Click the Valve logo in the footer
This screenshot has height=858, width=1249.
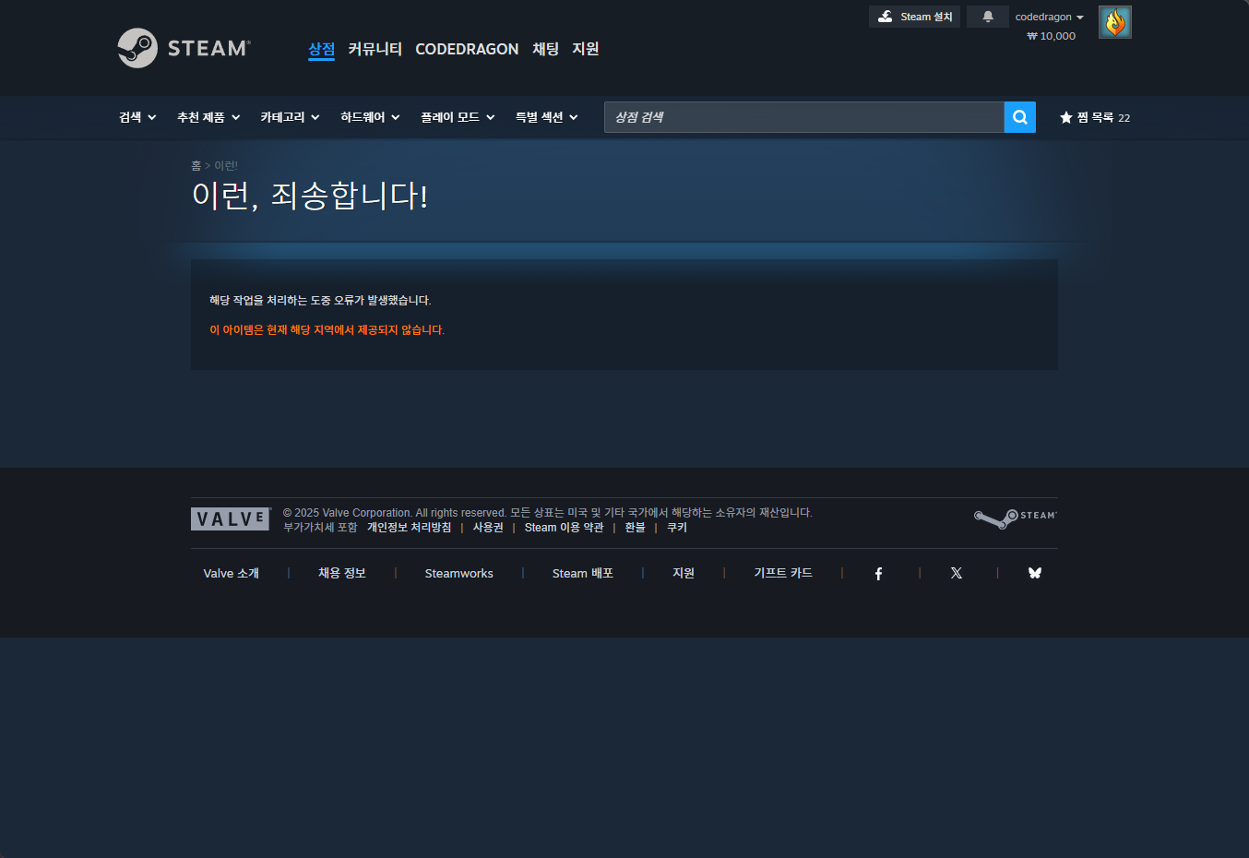pyautogui.click(x=231, y=519)
